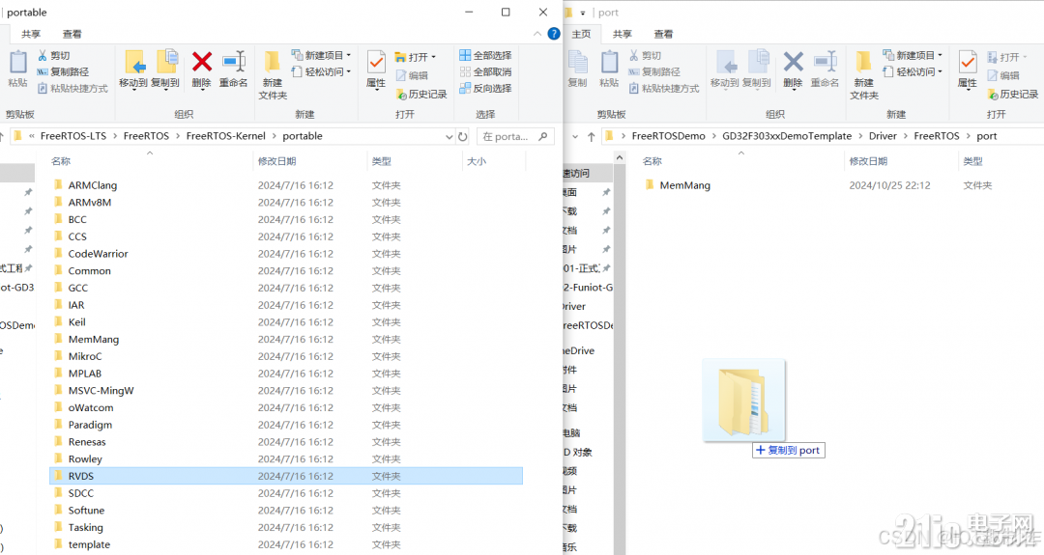Go up one level in port window
This screenshot has width=1044, height=555.
point(592,136)
